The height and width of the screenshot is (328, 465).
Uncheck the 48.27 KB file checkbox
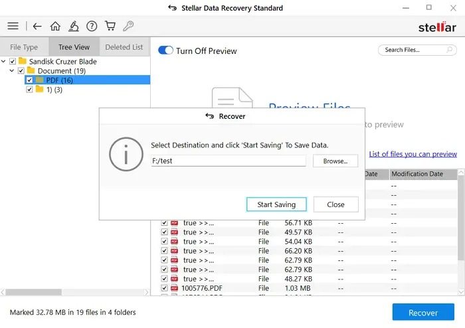[x=164, y=279]
